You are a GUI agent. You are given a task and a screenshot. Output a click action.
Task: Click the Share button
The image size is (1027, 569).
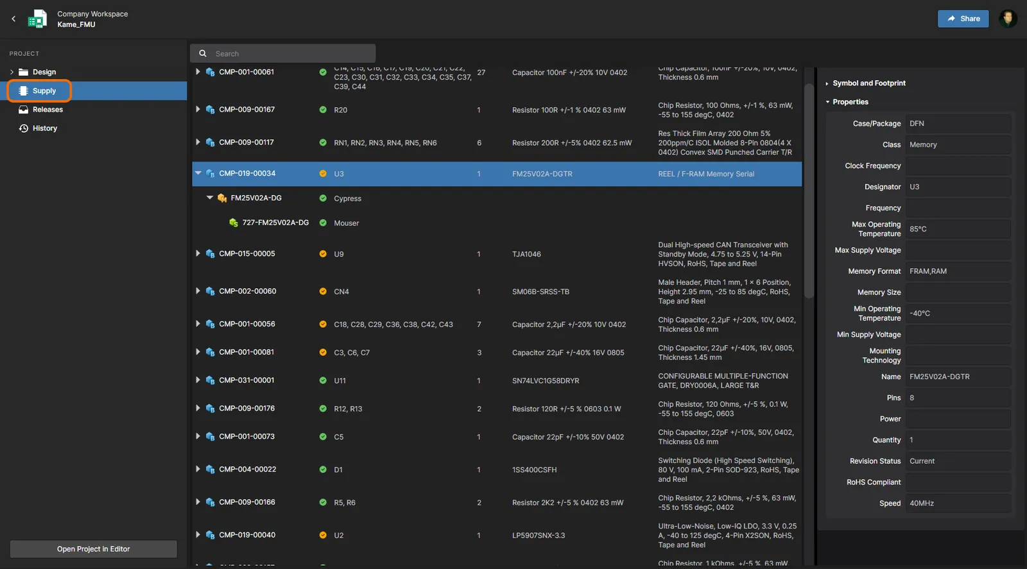click(x=963, y=19)
